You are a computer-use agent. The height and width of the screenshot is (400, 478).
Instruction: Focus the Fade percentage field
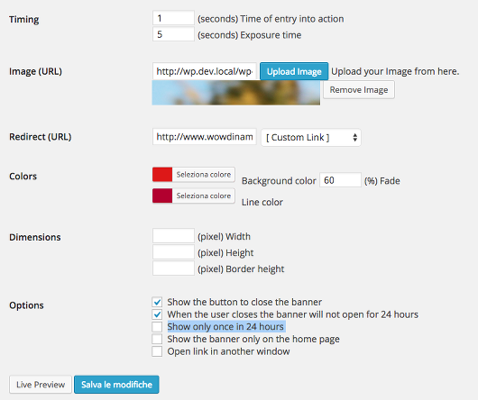[340, 180]
